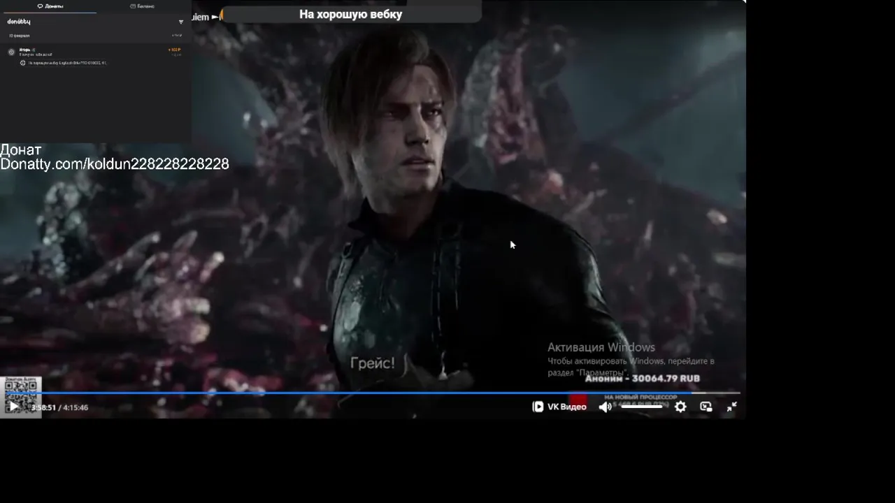Open video settings gear

pyautogui.click(x=680, y=407)
